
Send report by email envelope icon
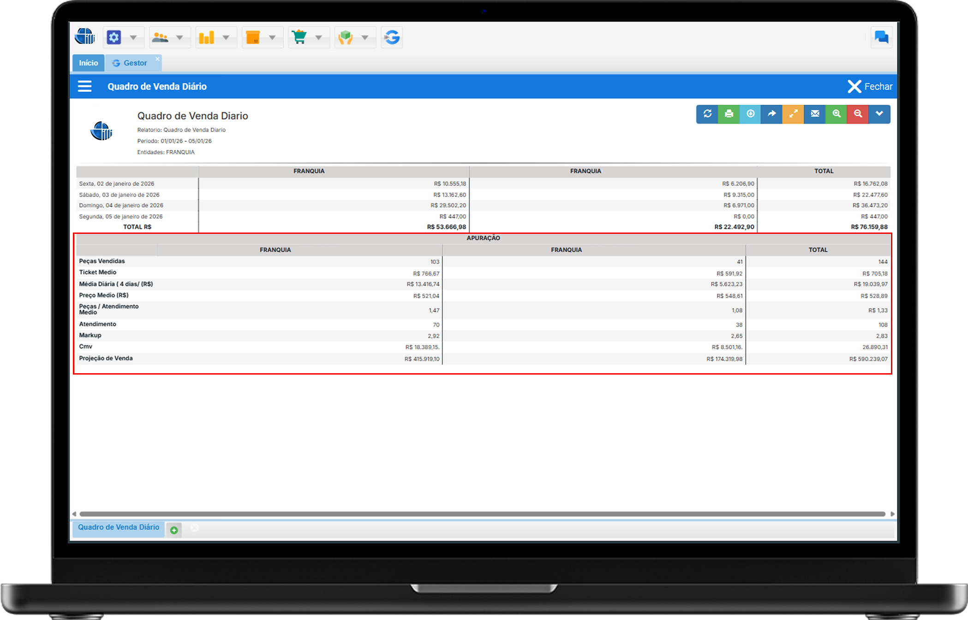click(x=815, y=114)
